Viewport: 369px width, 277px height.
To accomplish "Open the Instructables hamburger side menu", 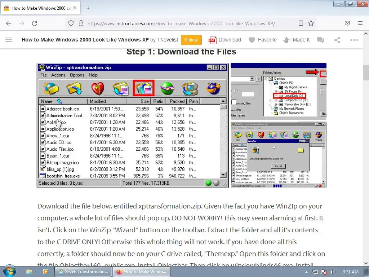I will pos(9,40).
